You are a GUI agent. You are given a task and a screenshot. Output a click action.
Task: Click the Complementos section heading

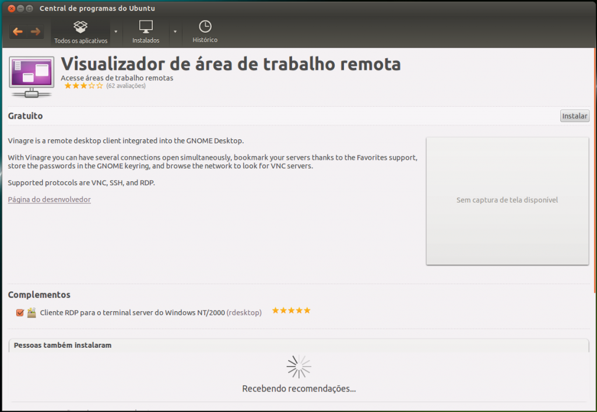pyautogui.click(x=39, y=295)
